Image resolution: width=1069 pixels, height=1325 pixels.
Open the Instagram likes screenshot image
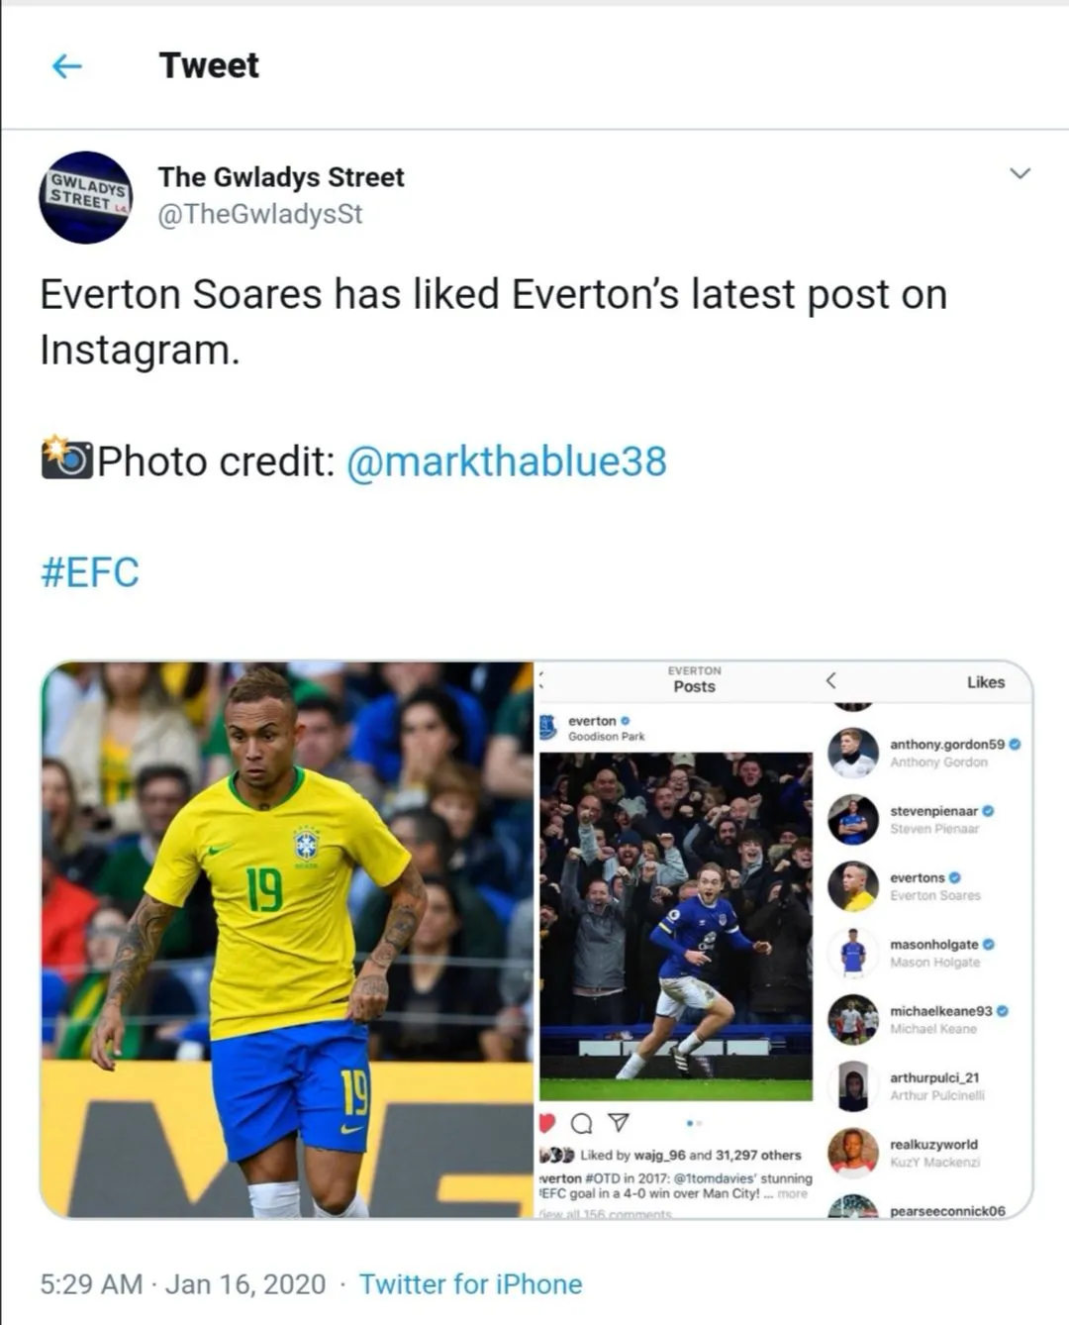[x=784, y=940]
